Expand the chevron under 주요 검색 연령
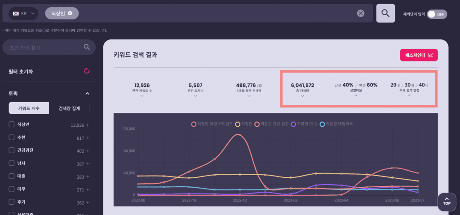460x215 pixels. pyautogui.click(x=409, y=96)
